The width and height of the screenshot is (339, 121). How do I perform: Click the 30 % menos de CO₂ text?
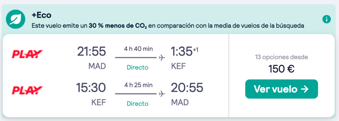pos(118,26)
